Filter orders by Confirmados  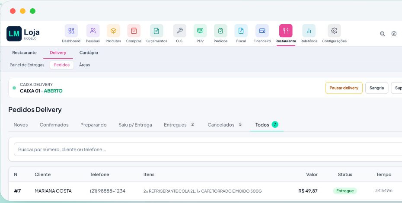[54, 125]
